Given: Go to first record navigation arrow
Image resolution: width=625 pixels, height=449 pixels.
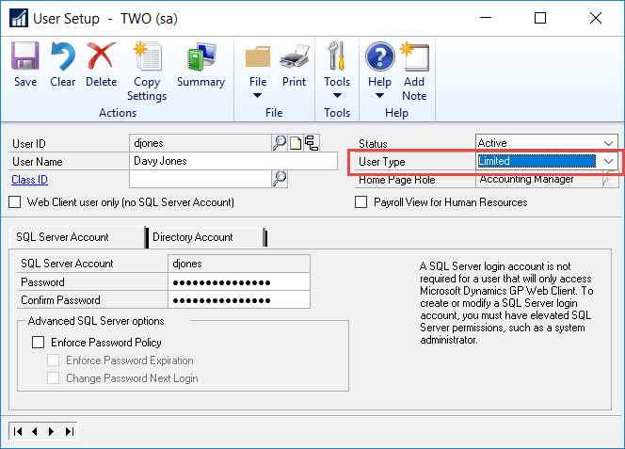Looking at the screenshot, I should (18, 431).
